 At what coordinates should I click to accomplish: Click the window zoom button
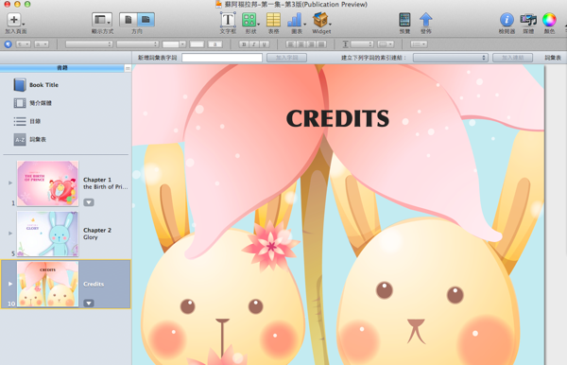coord(27,5)
